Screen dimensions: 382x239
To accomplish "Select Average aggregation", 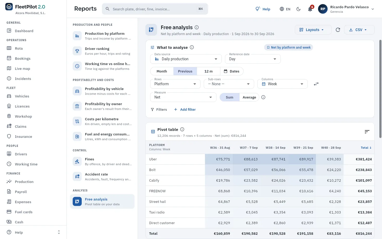I will 249,97.
